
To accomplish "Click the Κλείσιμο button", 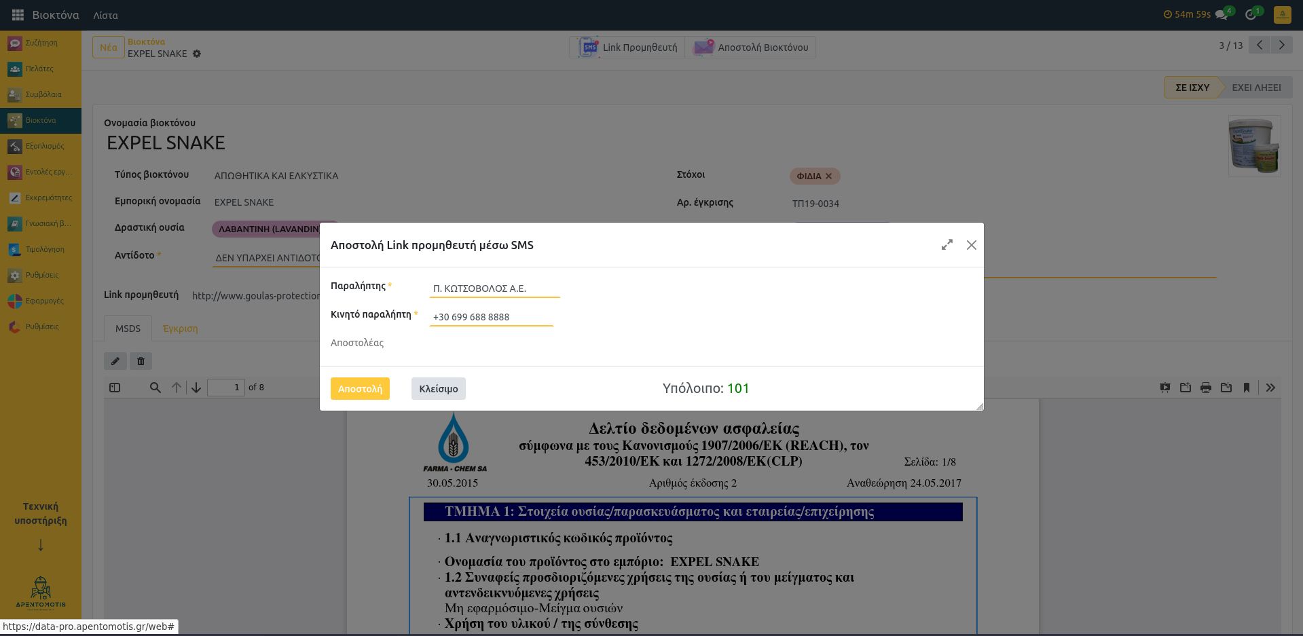I will pos(439,388).
